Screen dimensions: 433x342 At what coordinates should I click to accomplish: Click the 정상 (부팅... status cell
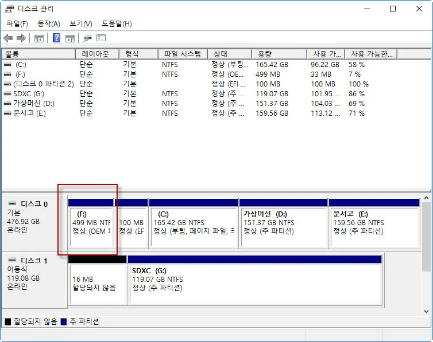pos(230,65)
